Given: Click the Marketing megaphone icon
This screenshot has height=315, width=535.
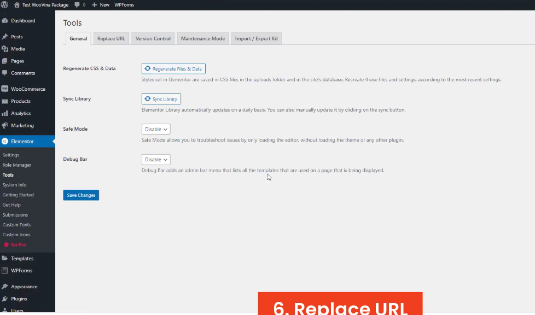Looking at the screenshot, I should click(5, 125).
